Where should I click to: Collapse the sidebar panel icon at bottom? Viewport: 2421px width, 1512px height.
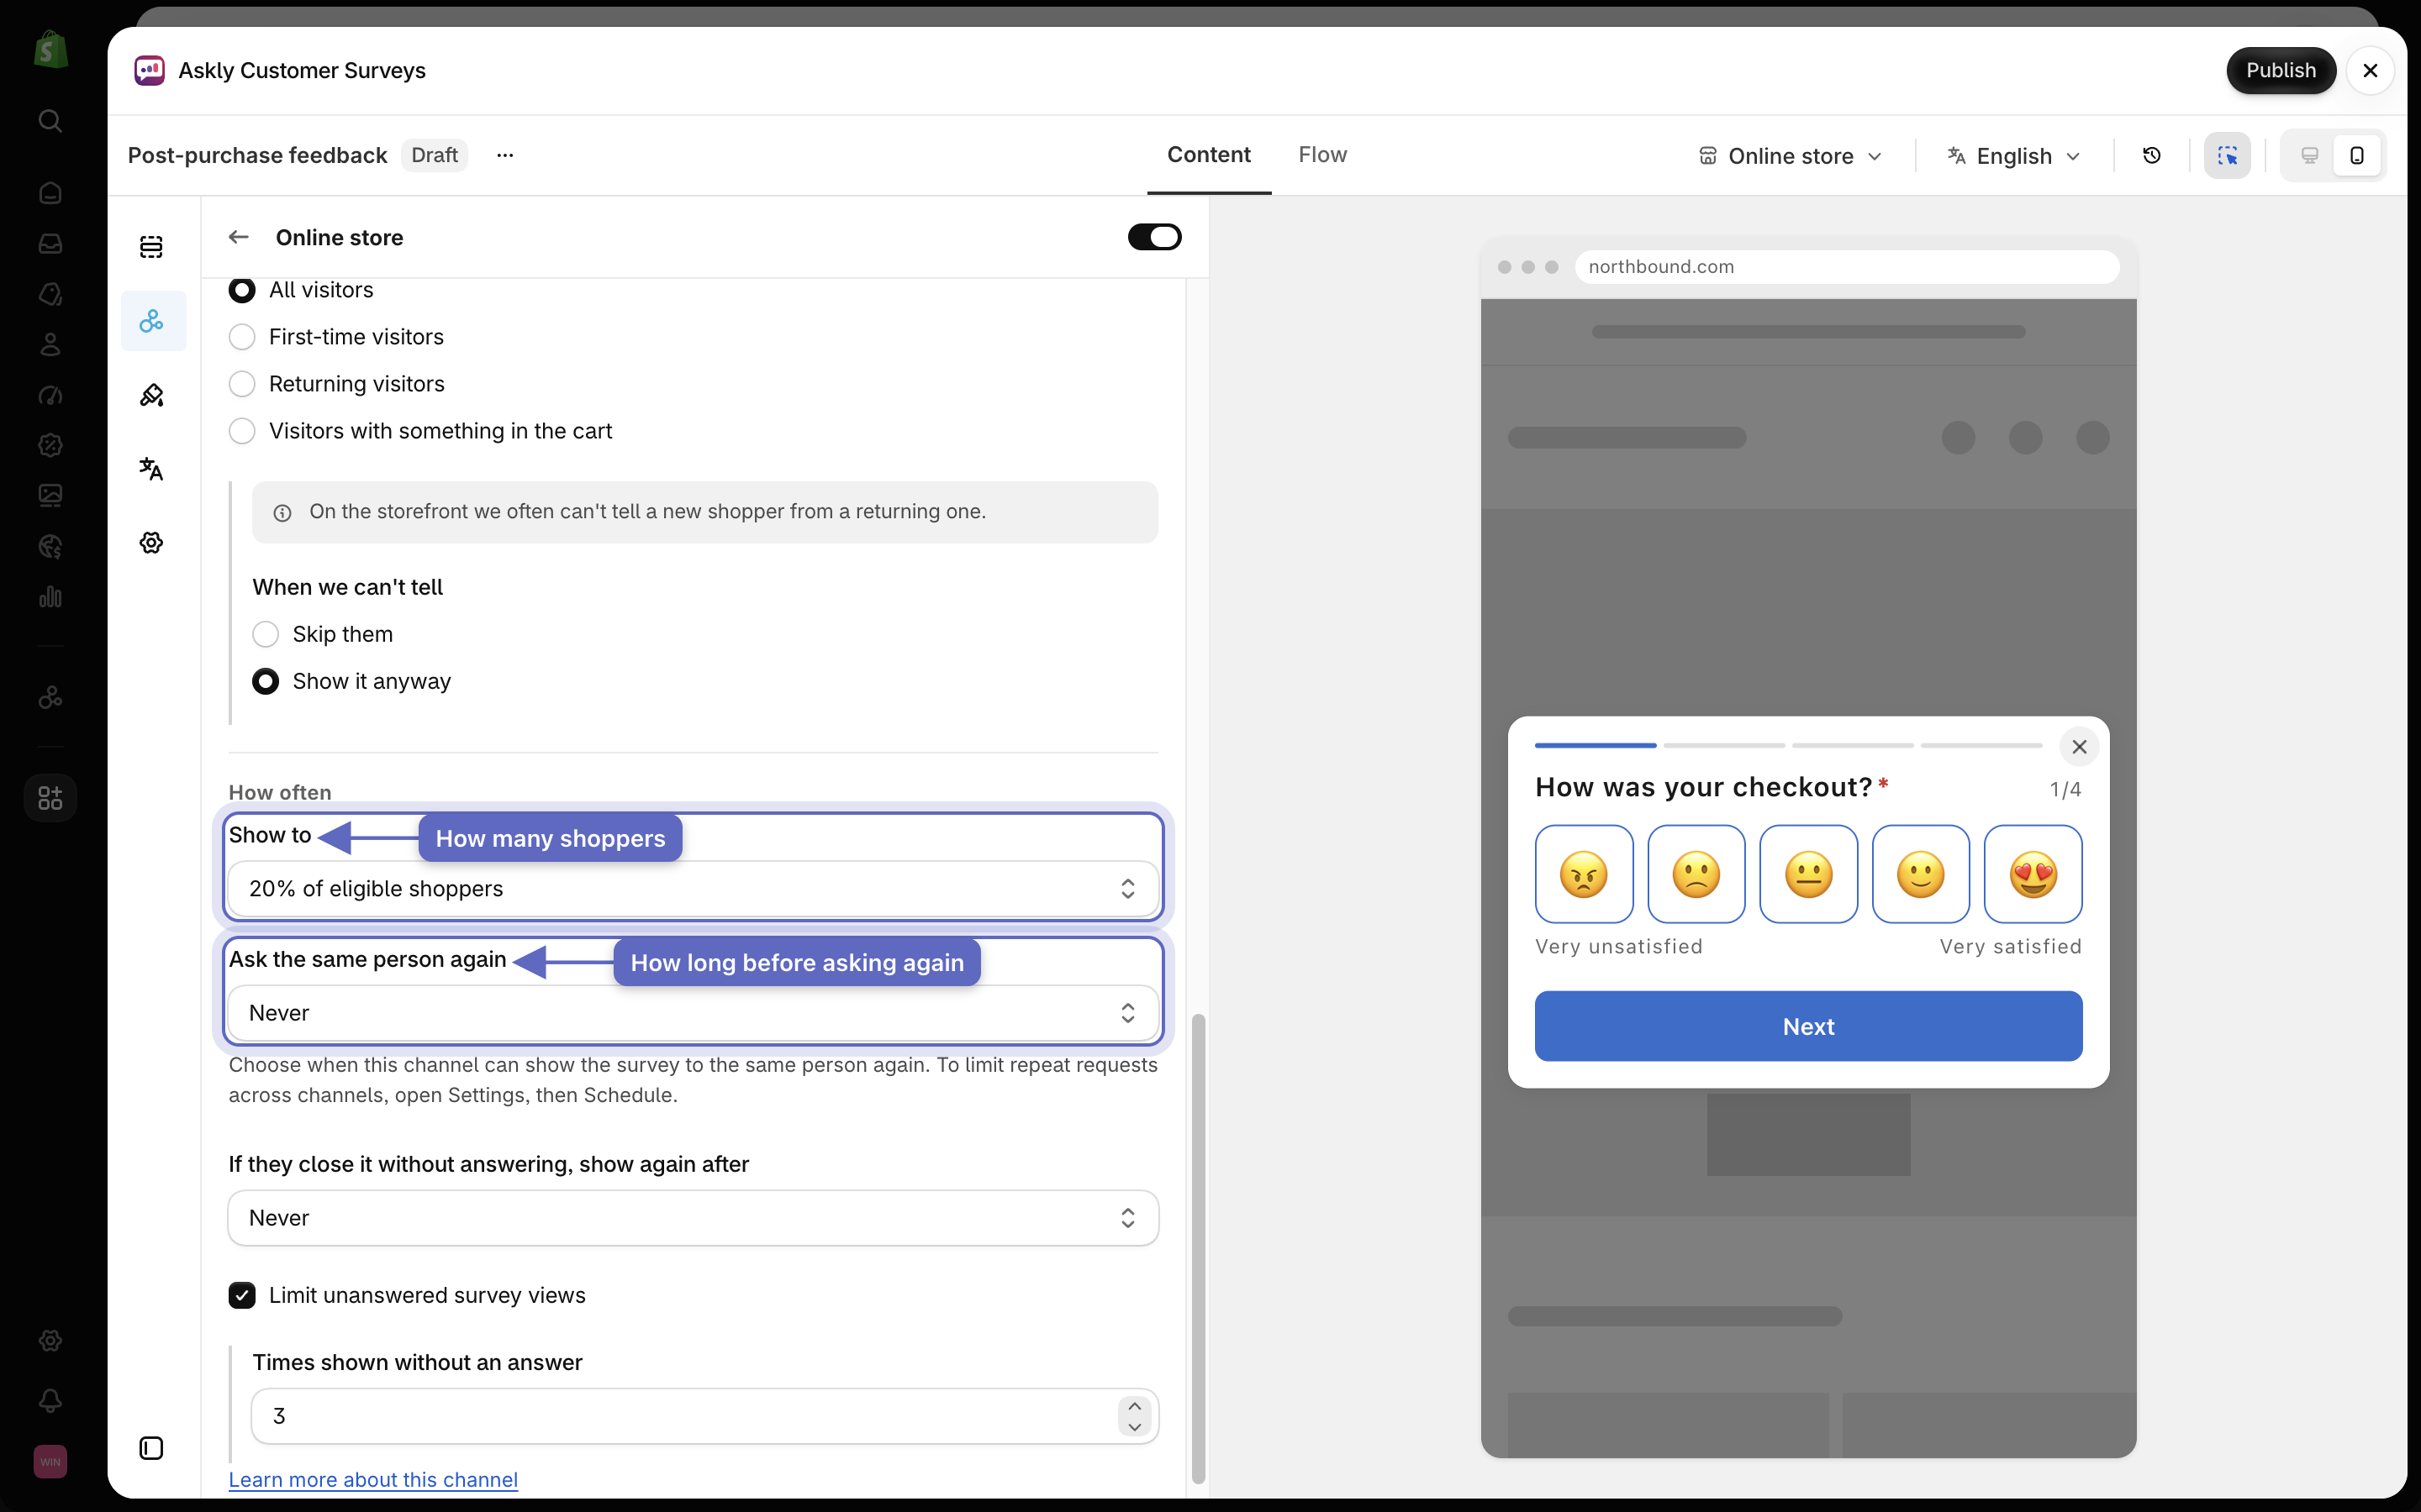(x=151, y=1448)
